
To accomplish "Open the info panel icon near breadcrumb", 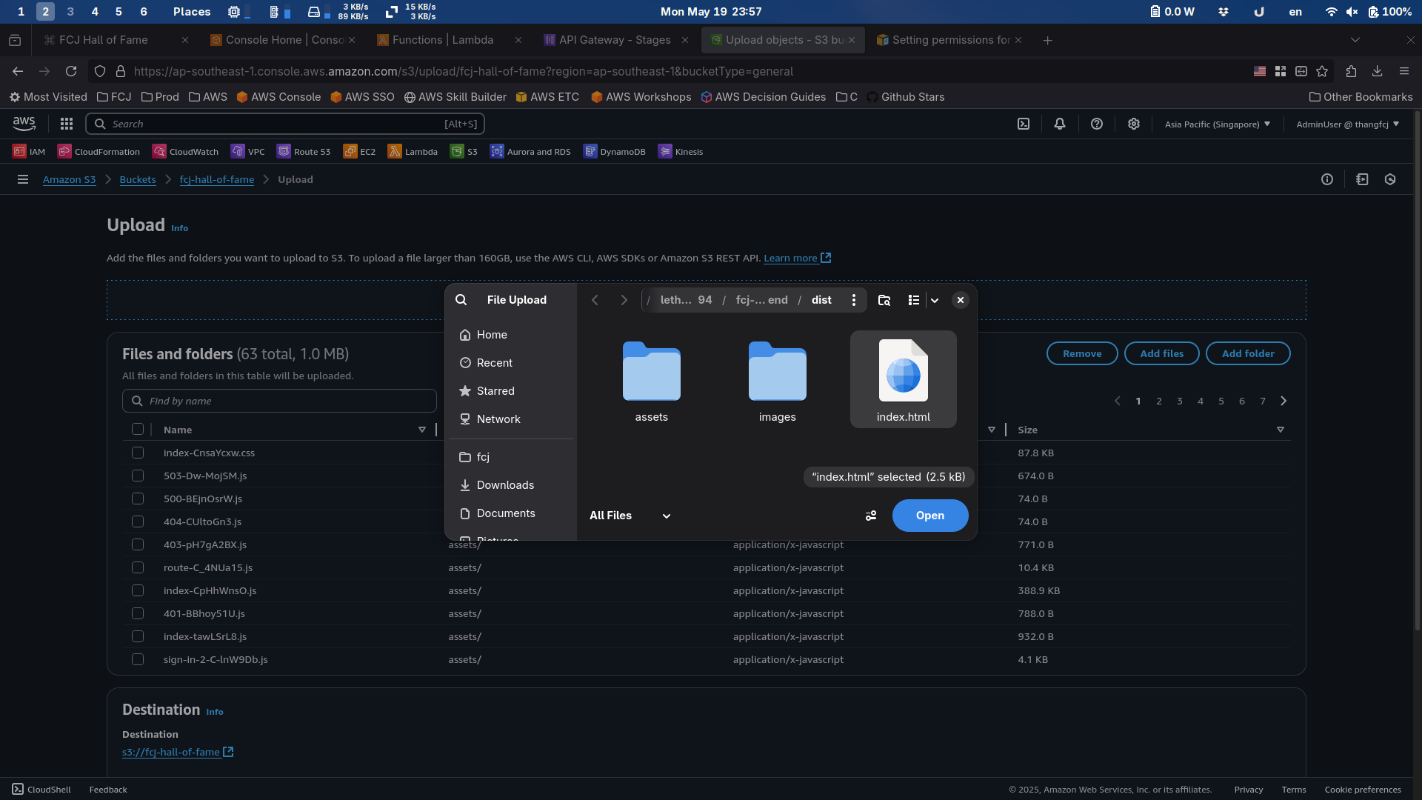I will tap(1327, 179).
